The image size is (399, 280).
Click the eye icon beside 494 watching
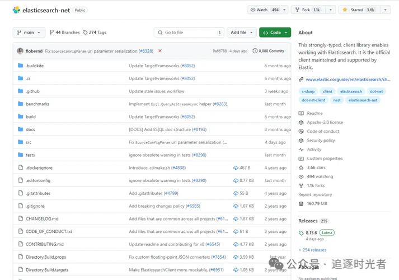(301, 176)
